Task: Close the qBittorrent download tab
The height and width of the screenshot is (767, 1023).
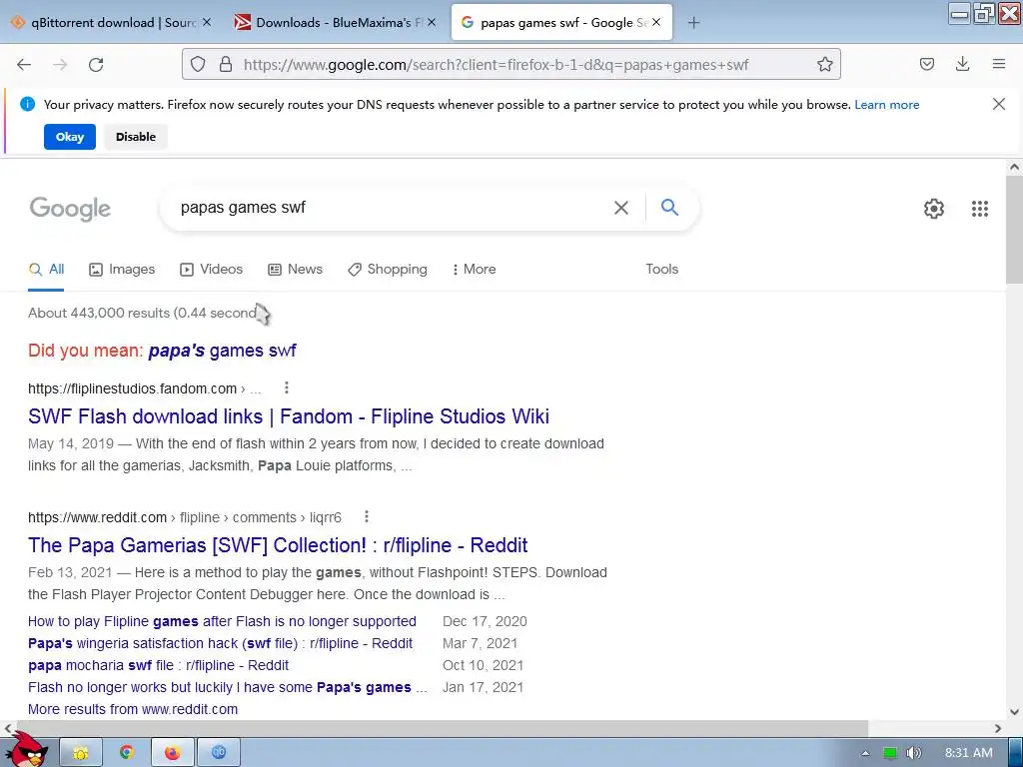Action: pyautogui.click(x=206, y=22)
